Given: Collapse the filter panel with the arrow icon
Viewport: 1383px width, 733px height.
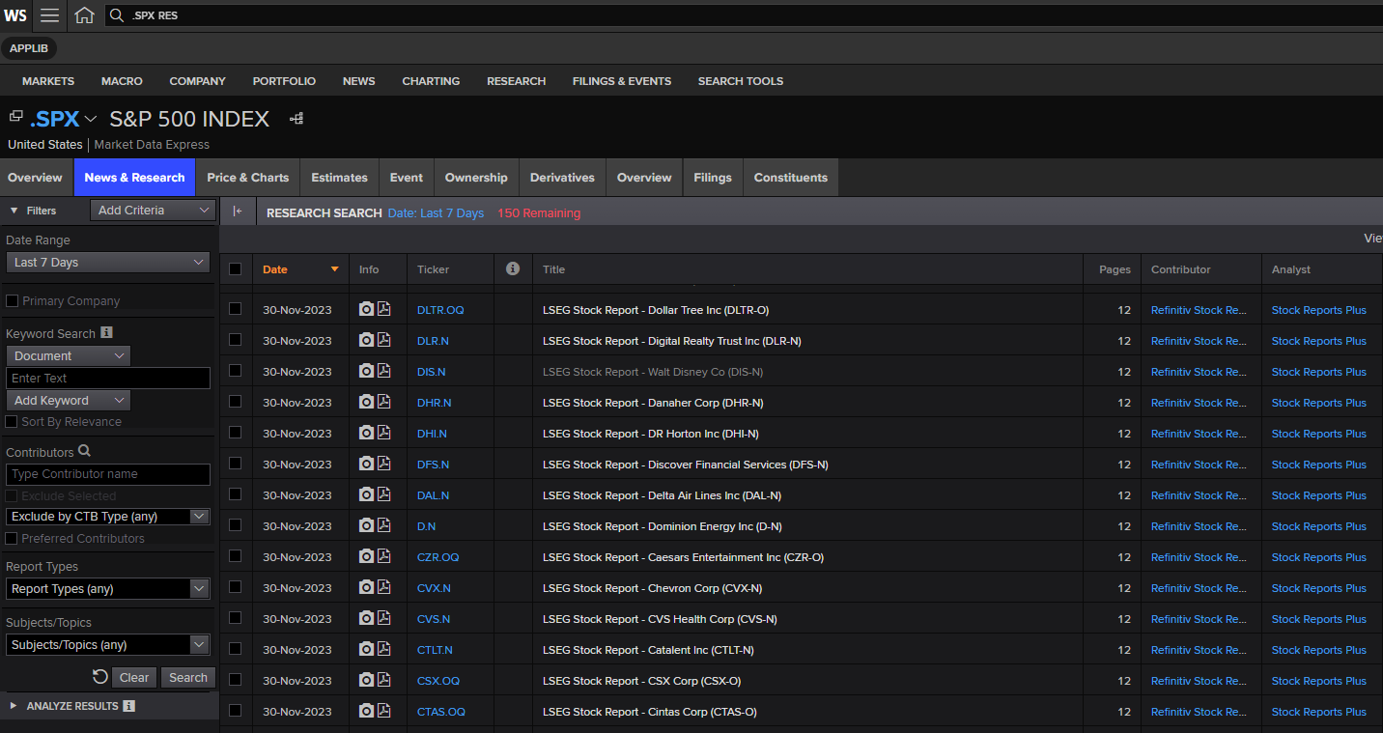Looking at the screenshot, I should (x=238, y=211).
